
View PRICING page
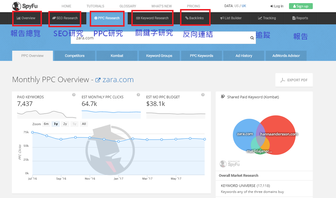(x=194, y=6)
